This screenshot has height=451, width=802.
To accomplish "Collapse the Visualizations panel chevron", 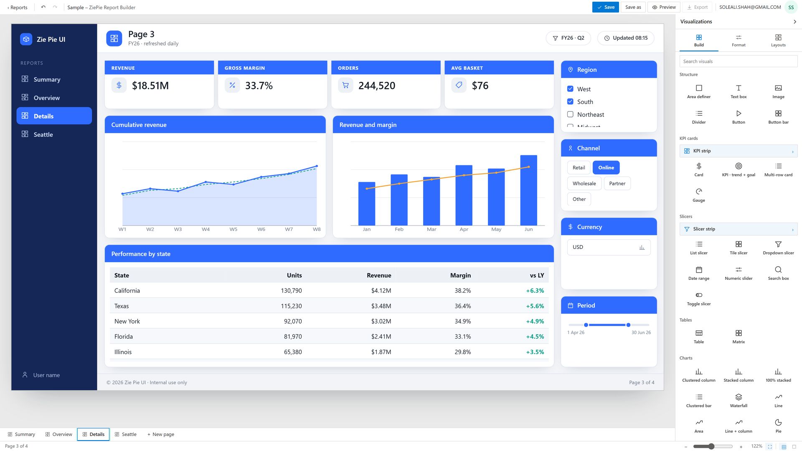I will [x=794, y=22].
